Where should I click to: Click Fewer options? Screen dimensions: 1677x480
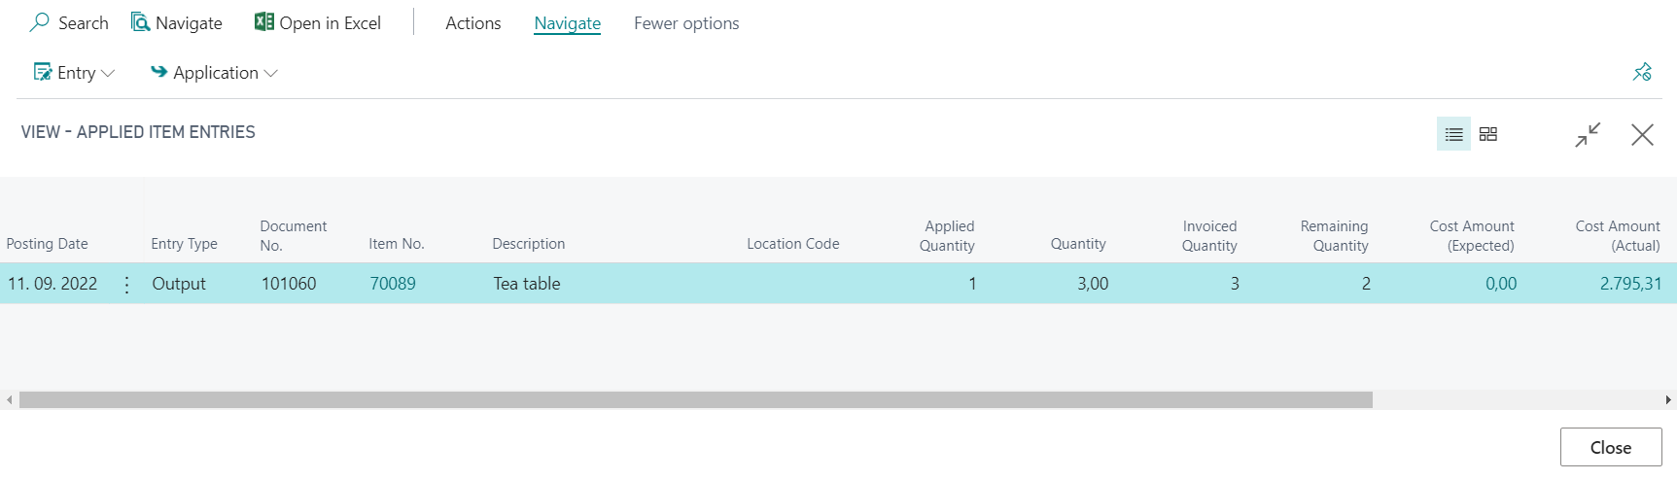click(686, 23)
